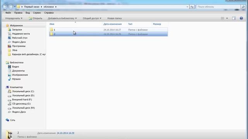This screenshot has height=139, width=248.
Task: Open the Справка menu
Action: 49,13
